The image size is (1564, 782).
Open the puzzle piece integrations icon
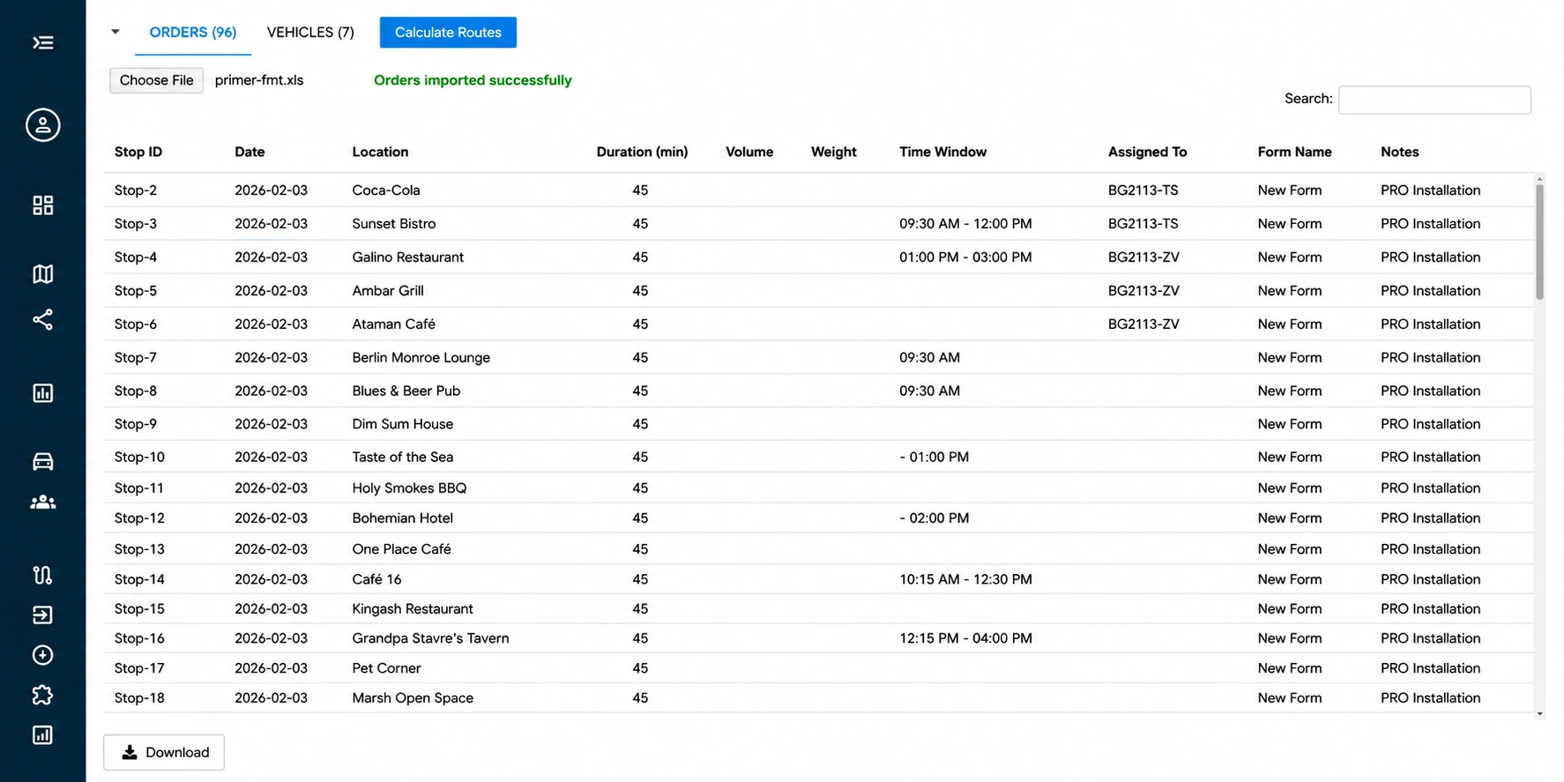point(42,695)
